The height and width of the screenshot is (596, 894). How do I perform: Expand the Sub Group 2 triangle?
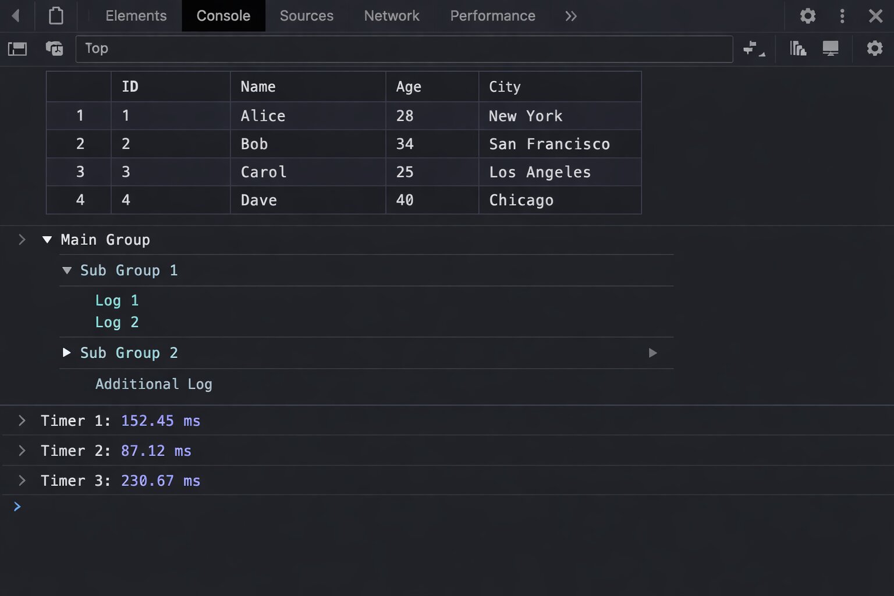coord(67,353)
